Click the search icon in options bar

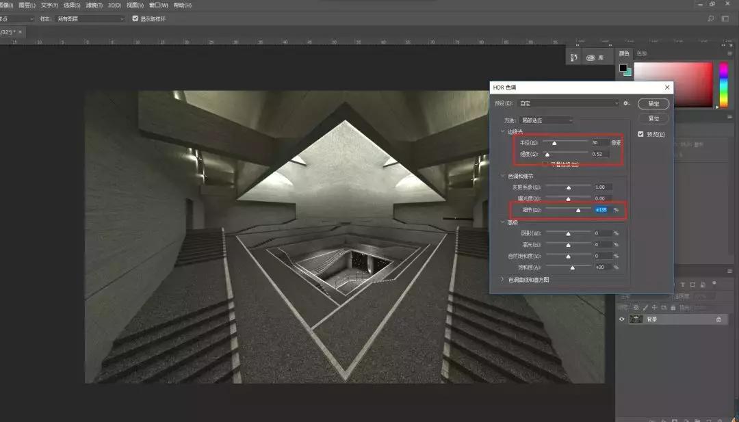pyautogui.click(x=711, y=19)
